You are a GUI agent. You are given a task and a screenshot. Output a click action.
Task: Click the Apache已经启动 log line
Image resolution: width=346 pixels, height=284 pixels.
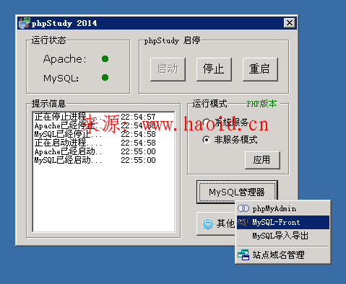pyautogui.click(x=95, y=151)
